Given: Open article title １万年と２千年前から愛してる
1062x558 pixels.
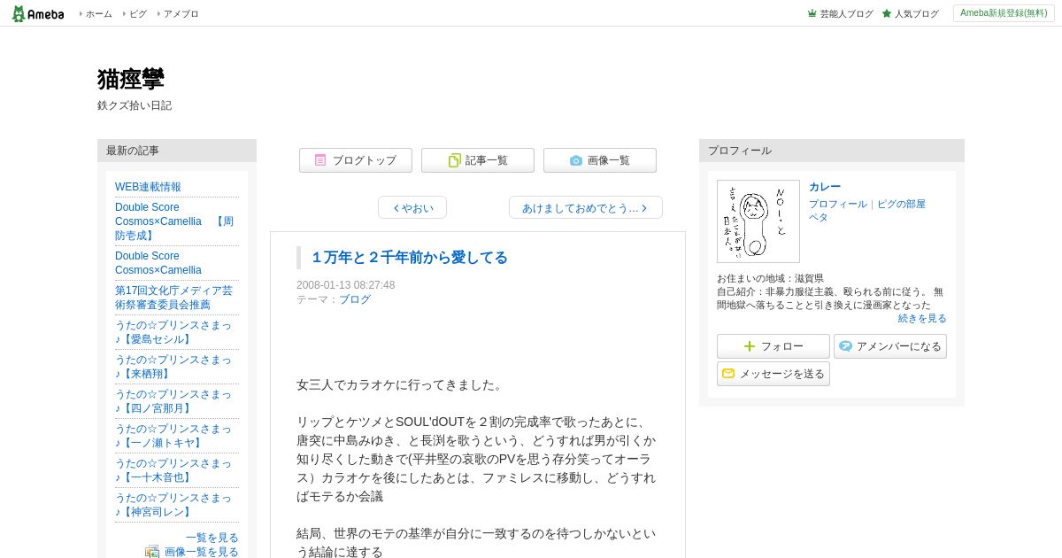Looking at the screenshot, I should click(x=409, y=258).
